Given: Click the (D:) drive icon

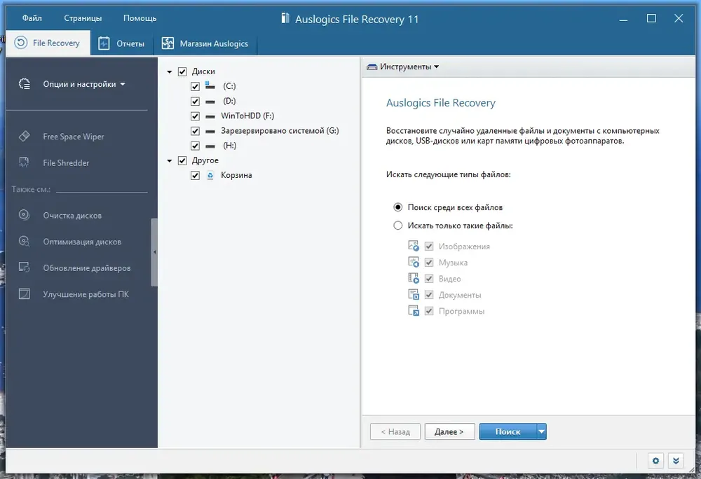Looking at the screenshot, I should click(x=210, y=102).
